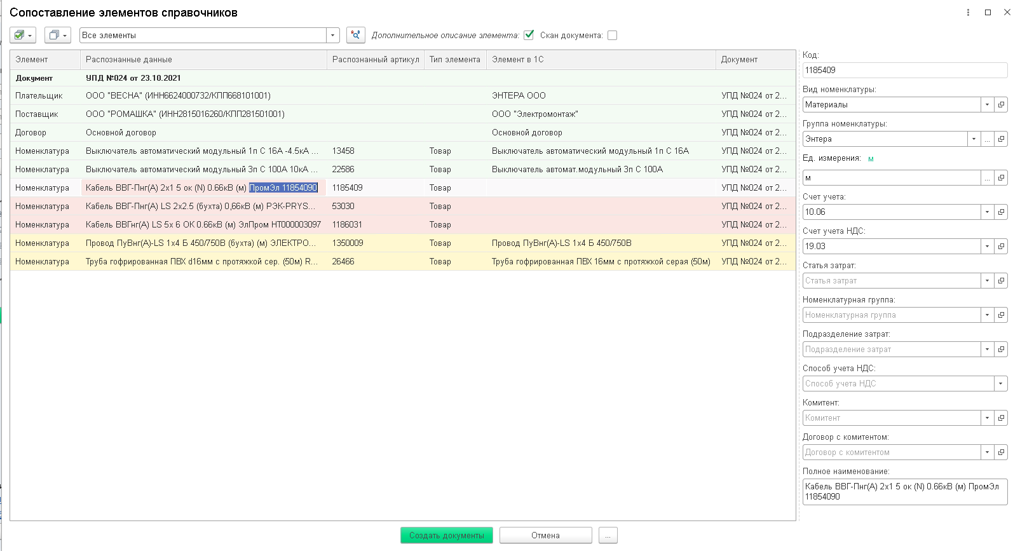Expand the Комитент dropdown arrow
The height and width of the screenshot is (551, 1020).
(x=987, y=418)
